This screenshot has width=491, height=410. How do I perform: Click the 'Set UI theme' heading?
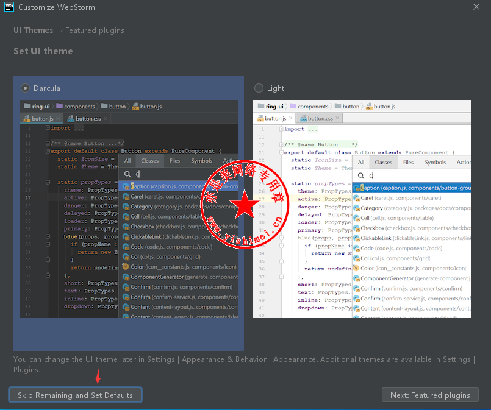[x=43, y=51]
